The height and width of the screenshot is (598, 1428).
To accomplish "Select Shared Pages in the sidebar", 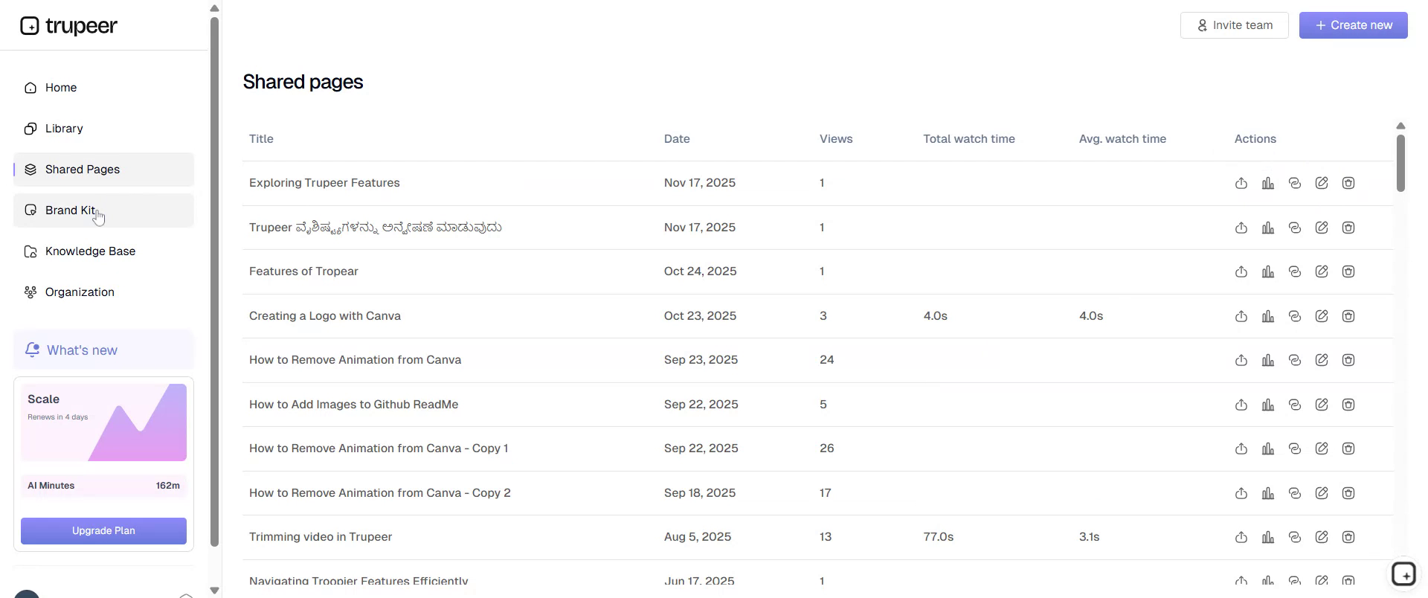I will 103,170.
